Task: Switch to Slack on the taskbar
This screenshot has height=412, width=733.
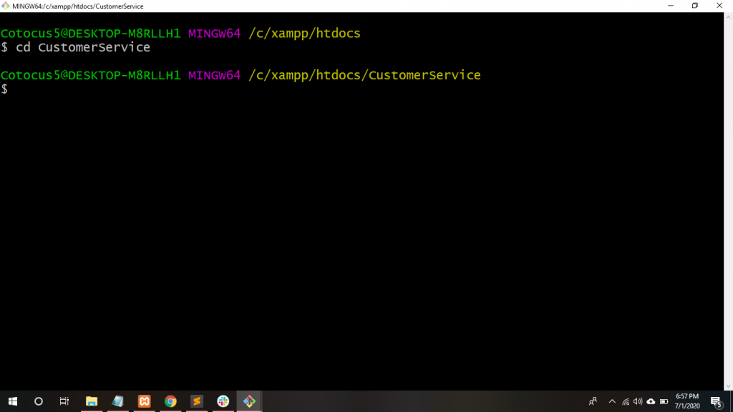Action: 223,401
